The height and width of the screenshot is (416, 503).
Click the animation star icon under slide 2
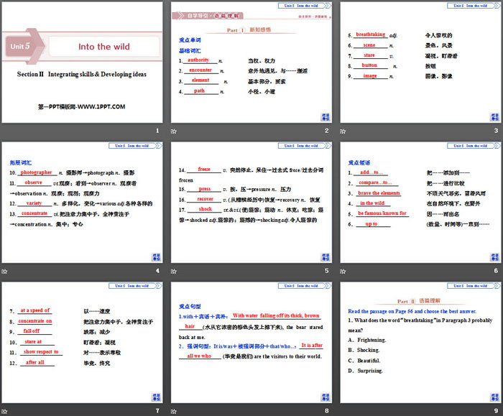(173, 131)
